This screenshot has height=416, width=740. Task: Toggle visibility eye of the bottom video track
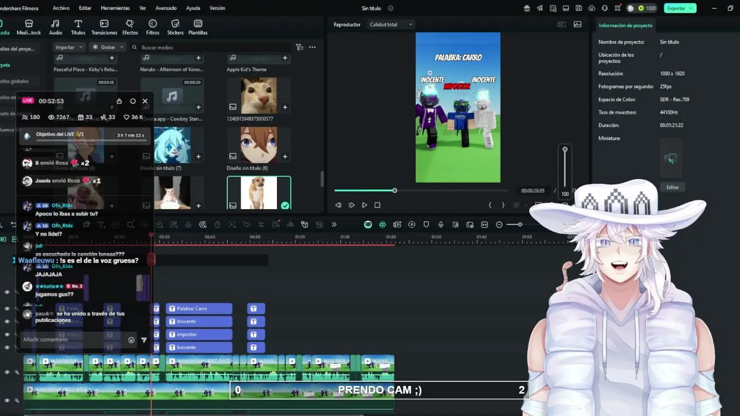point(8,400)
